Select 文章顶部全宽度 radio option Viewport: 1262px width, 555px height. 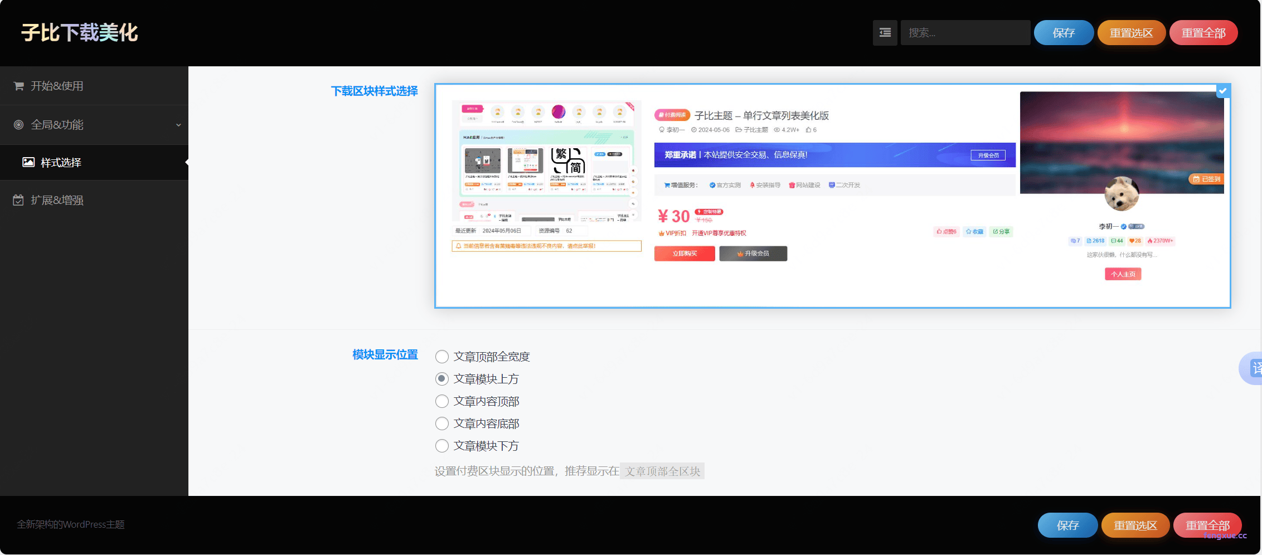click(442, 357)
